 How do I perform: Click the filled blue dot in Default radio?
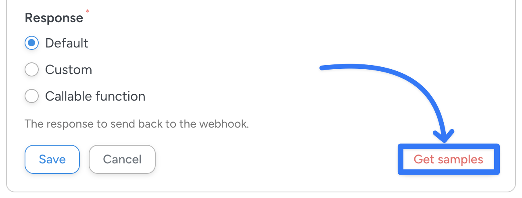31,43
